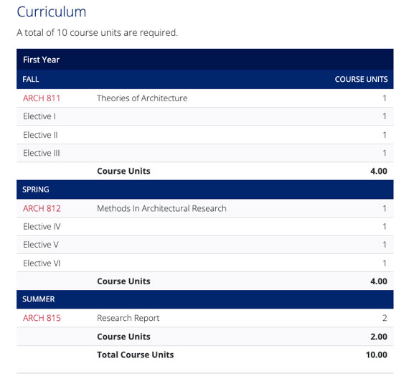Image resolution: width=409 pixels, height=379 pixels.
Task: Click the FALL semester header
Action: (31, 79)
